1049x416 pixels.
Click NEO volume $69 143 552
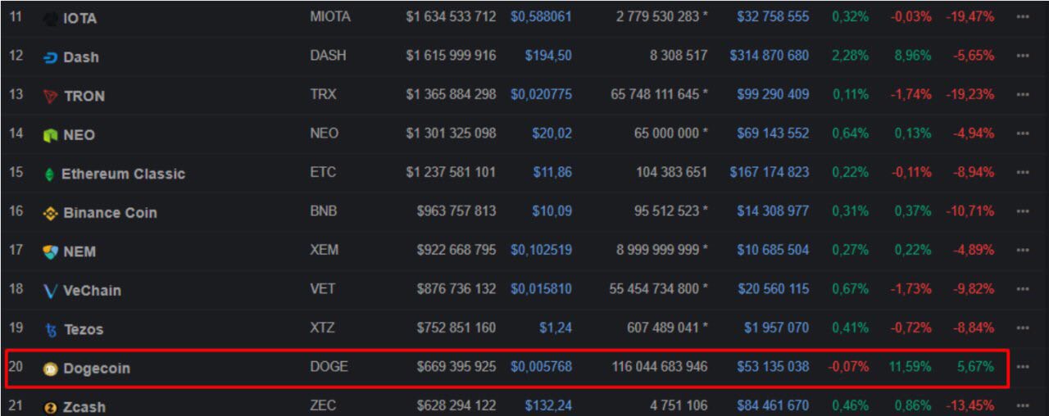click(x=773, y=133)
